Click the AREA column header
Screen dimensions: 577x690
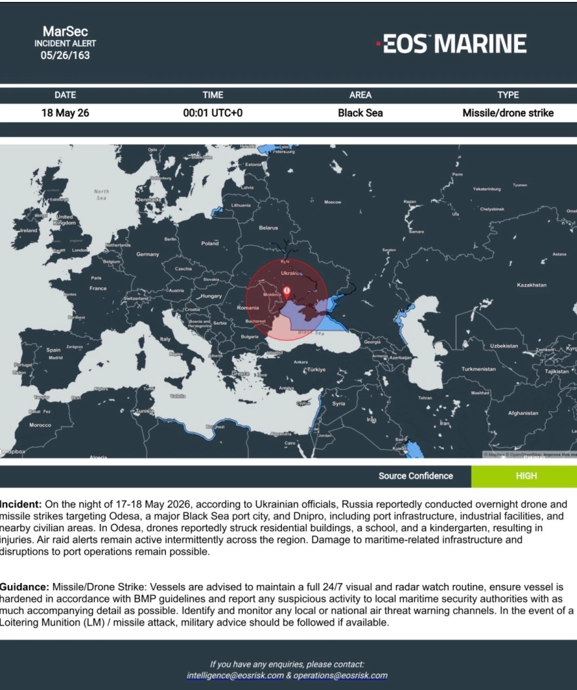pyautogui.click(x=360, y=95)
